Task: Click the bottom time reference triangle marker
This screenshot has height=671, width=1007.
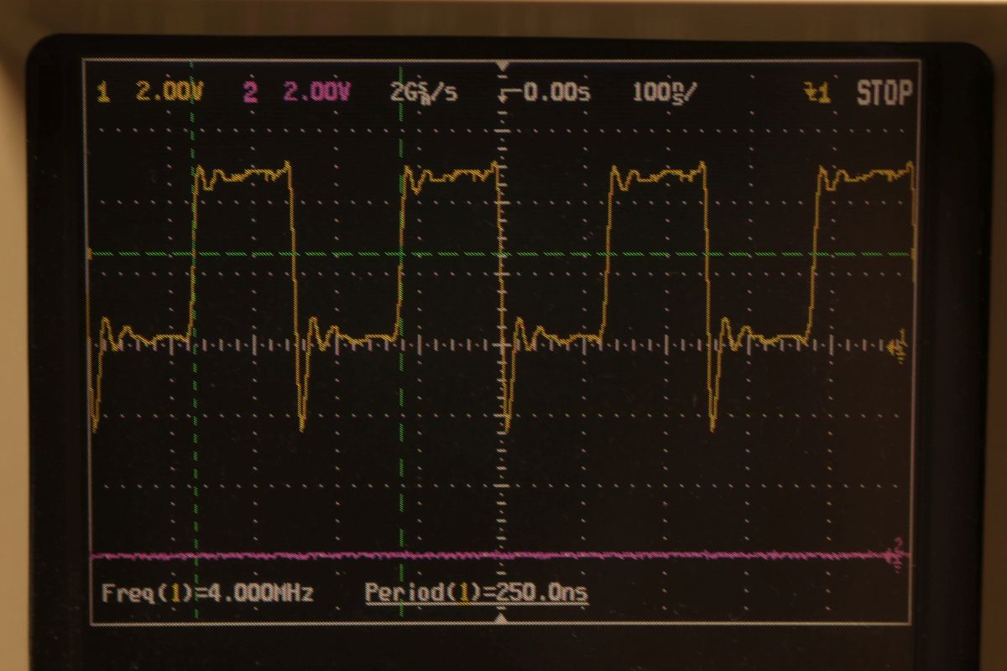Action: pos(502,618)
